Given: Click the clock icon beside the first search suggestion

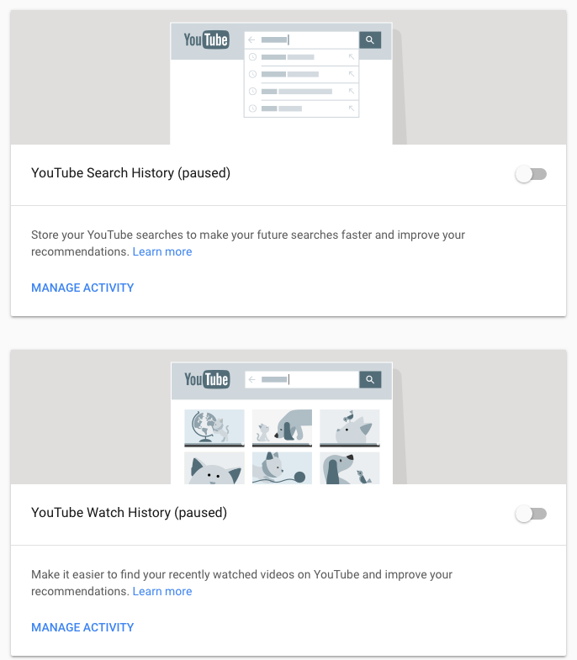Looking at the screenshot, I should (x=252, y=57).
